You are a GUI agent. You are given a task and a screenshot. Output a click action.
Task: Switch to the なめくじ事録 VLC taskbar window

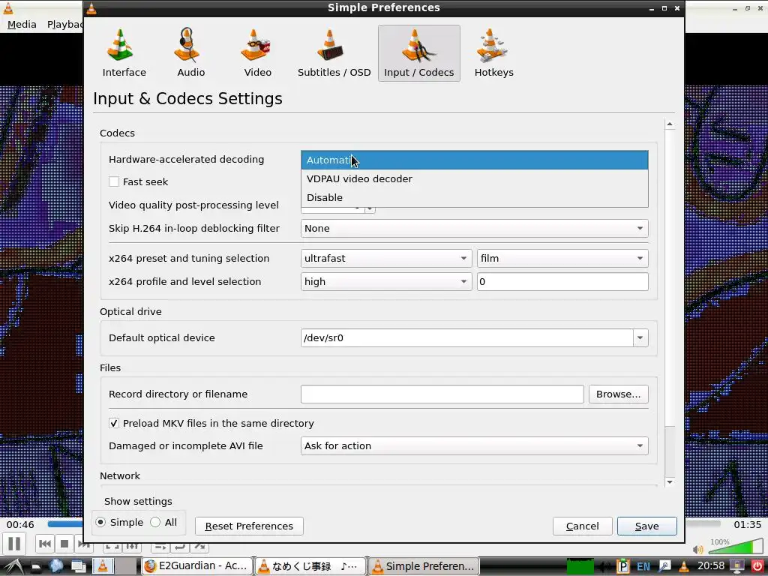point(310,566)
